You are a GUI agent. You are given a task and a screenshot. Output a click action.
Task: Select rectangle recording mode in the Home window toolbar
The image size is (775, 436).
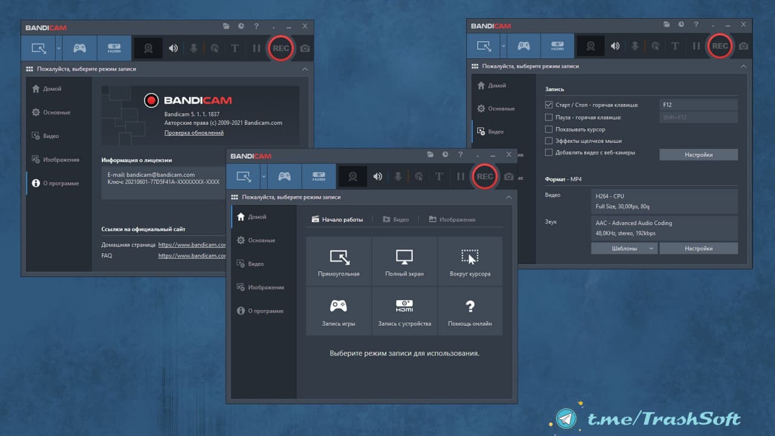point(243,176)
